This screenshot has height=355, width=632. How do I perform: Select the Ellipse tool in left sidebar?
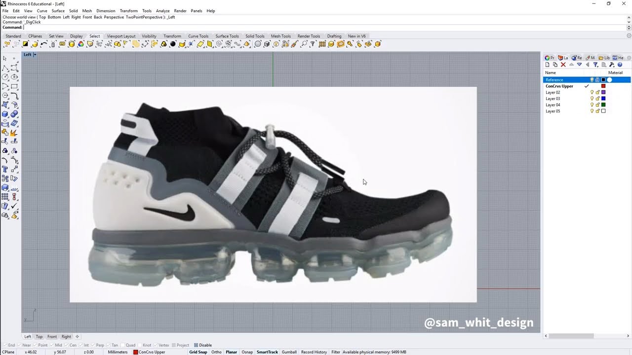(14, 77)
